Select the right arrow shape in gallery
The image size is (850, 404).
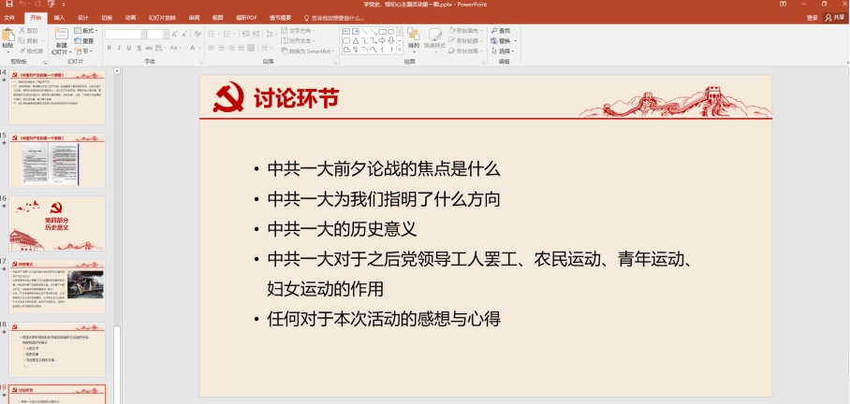[x=382, y=40]
